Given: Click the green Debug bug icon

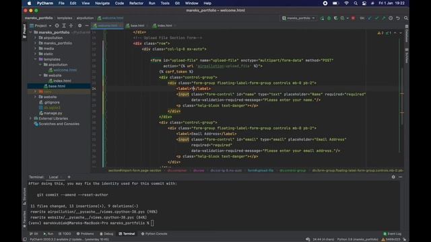Looking at the screenshot, I should pos(329,18).
